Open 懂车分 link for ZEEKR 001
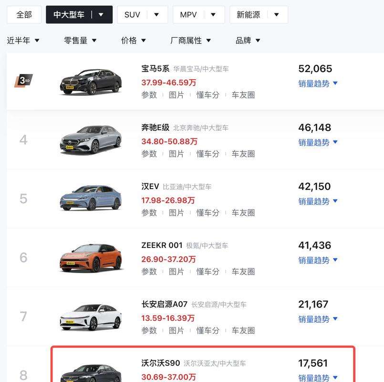Screen dimensions: 384x382 [208, 272]
